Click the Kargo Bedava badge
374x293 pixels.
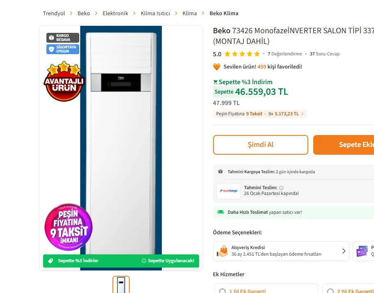63,38
